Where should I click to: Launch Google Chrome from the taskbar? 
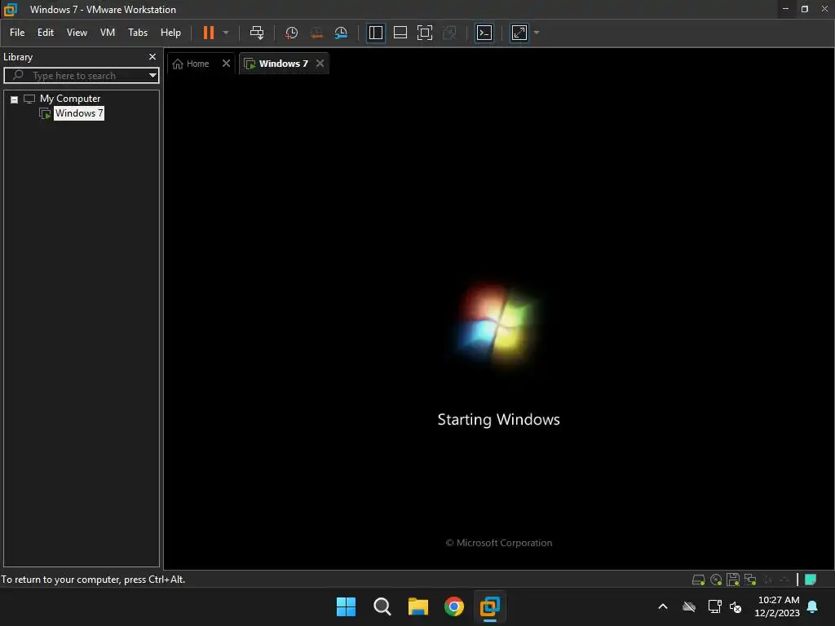point(453,606)
